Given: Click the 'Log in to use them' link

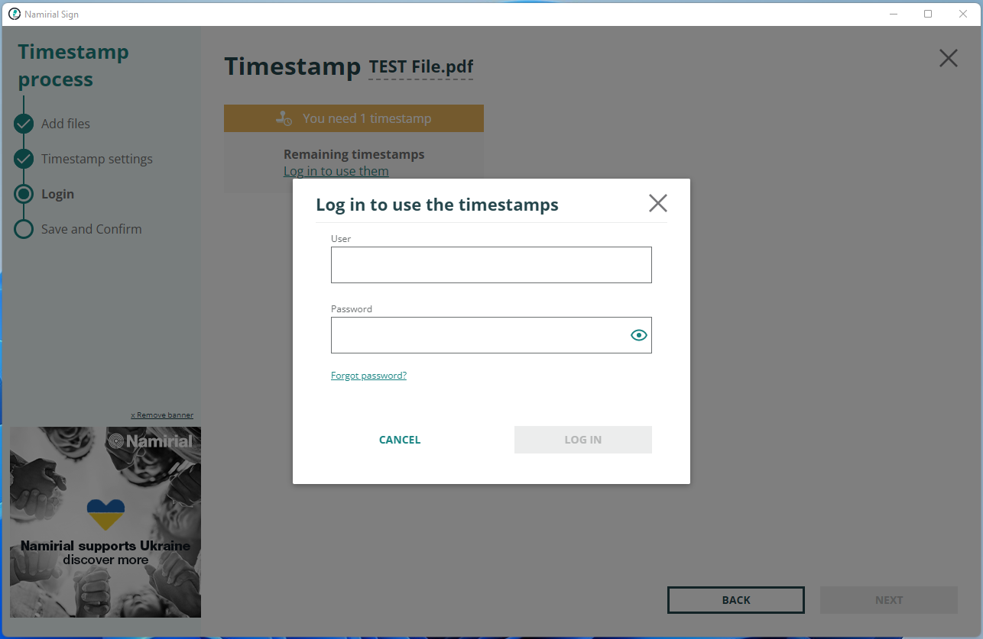Looking at the screenshot, I should (336, 171).
